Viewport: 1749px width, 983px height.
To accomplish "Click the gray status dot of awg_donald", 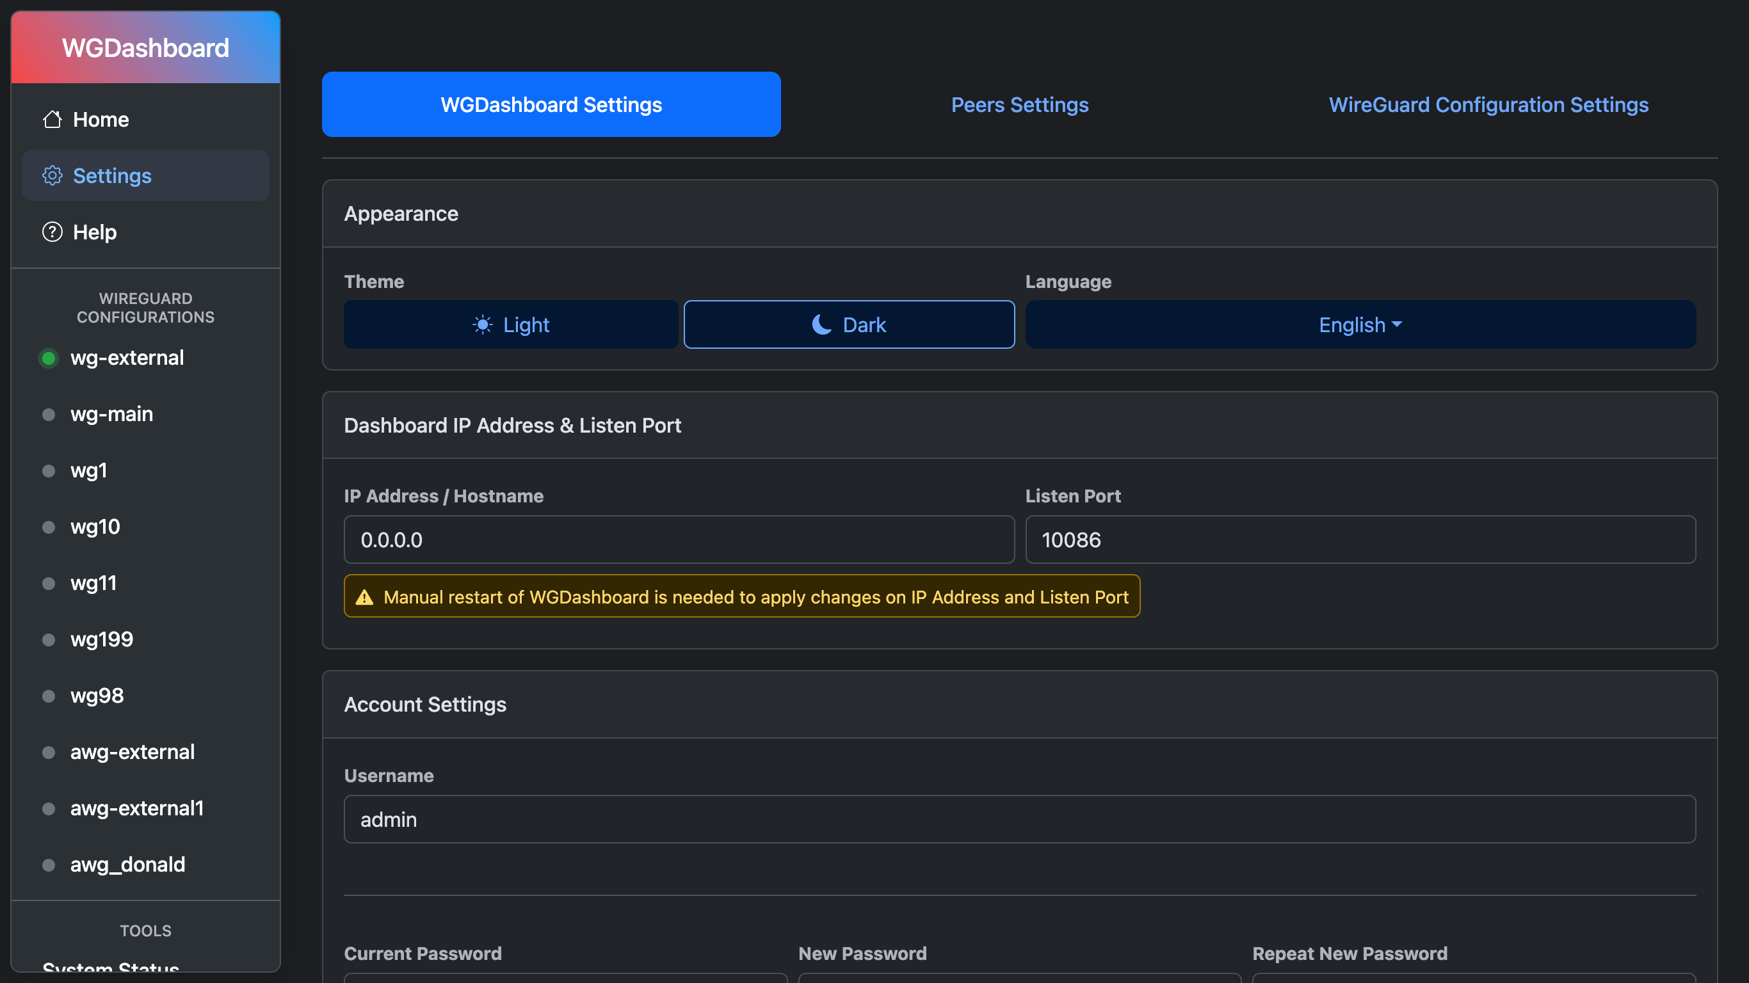I will [x=49, y=865].
